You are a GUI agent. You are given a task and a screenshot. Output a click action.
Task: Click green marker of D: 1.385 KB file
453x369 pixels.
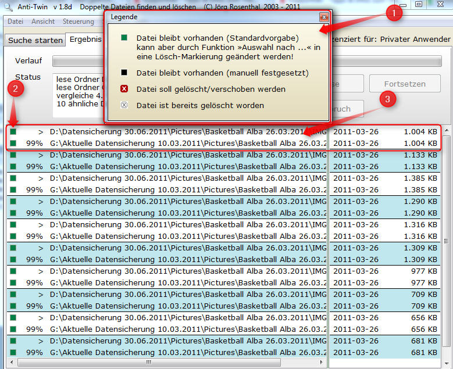[x=13, y=178]
